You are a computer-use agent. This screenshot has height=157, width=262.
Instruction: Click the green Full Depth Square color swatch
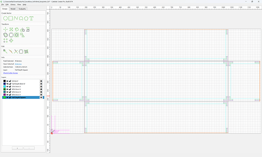click(x=5, y=97)
